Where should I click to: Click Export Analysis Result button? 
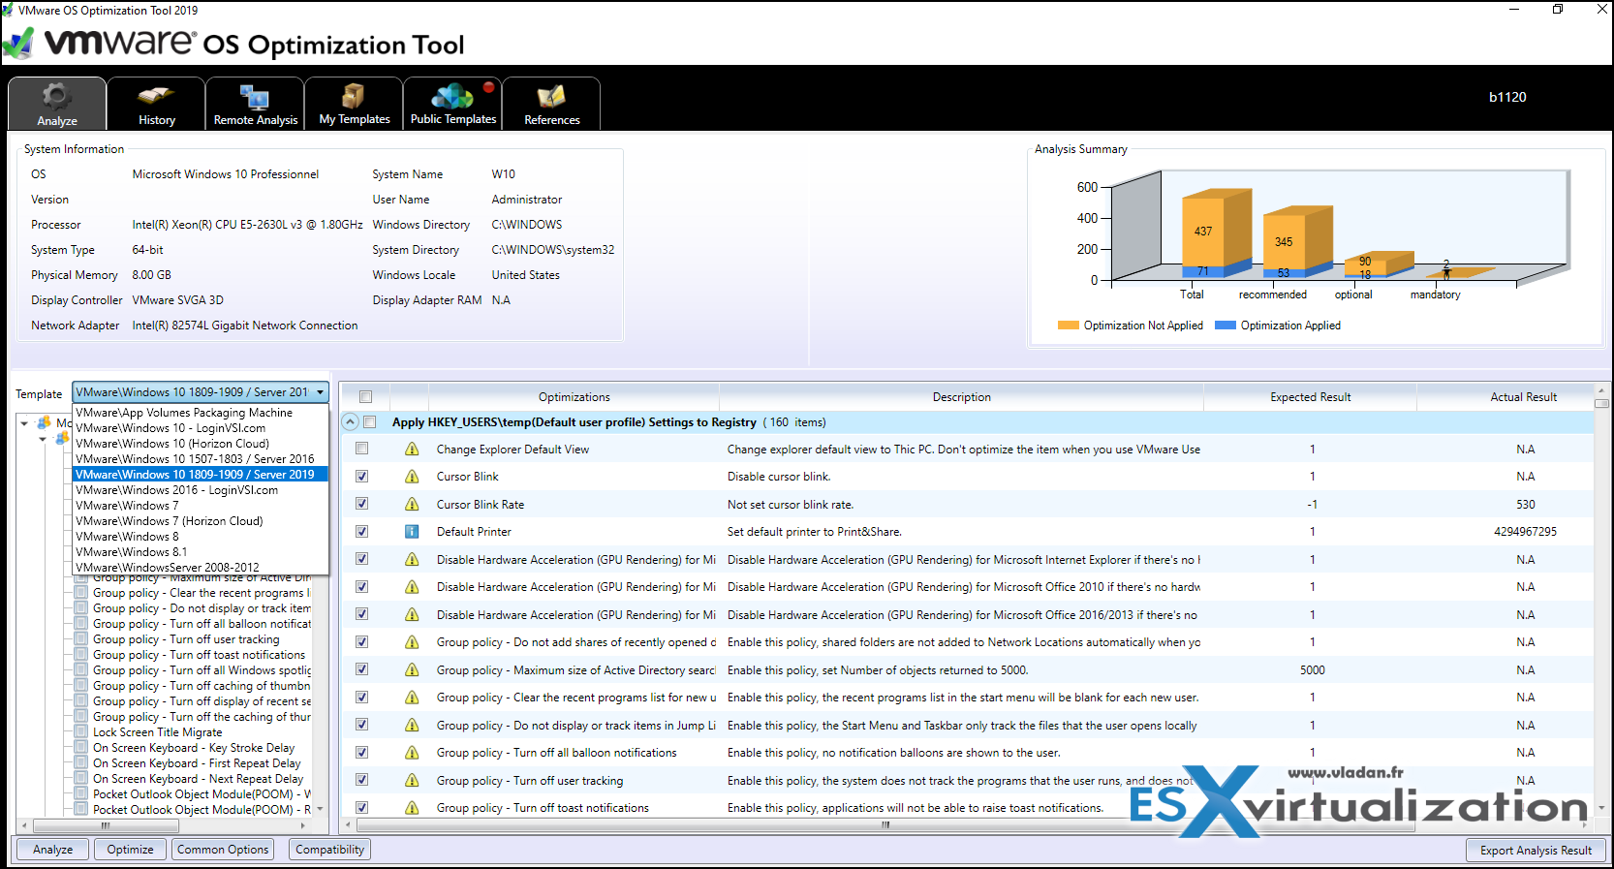click(x=1536, y=851)
